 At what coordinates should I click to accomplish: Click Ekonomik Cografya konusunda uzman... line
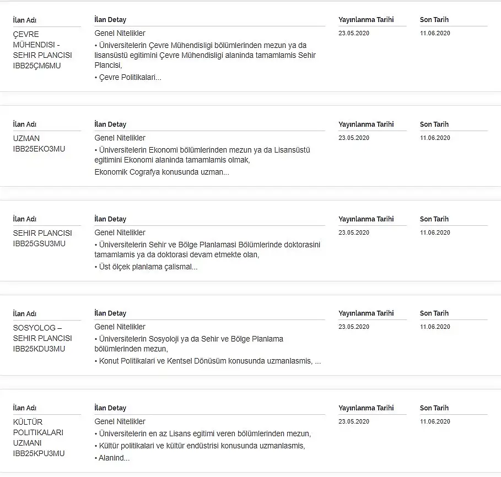pyautogui.click(x=161, y=172)
